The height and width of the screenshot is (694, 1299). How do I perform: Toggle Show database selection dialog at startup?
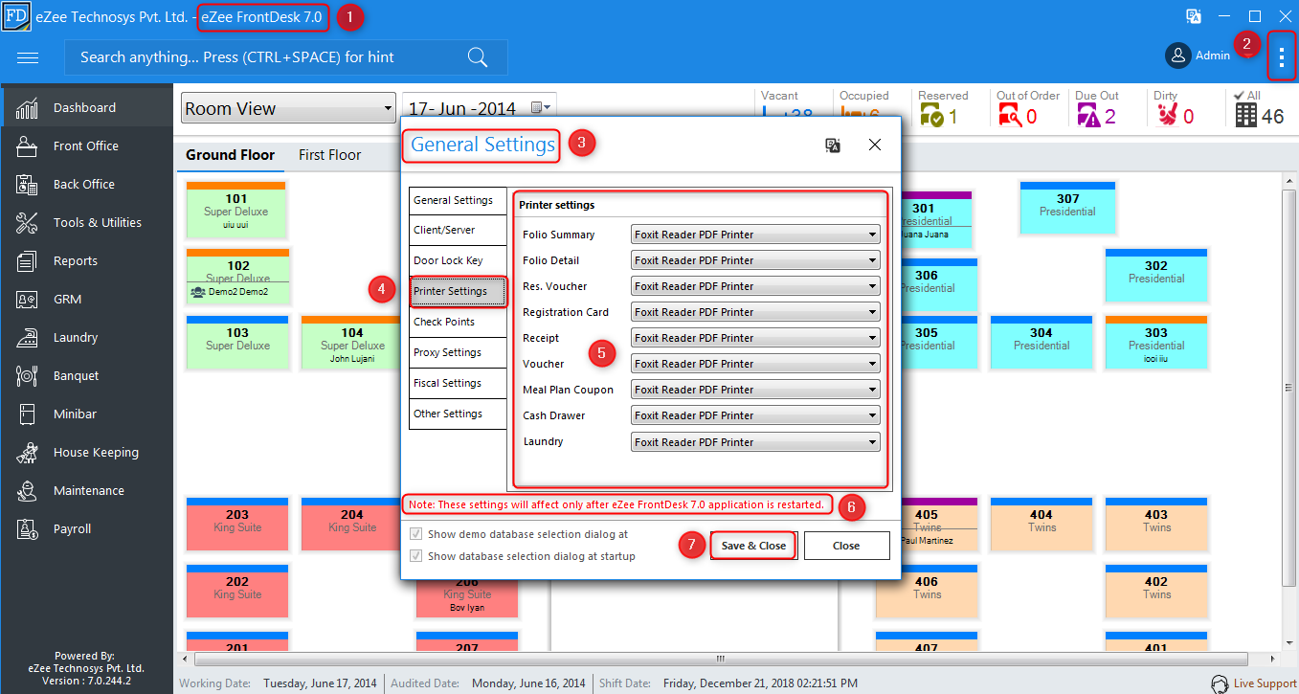415,555
